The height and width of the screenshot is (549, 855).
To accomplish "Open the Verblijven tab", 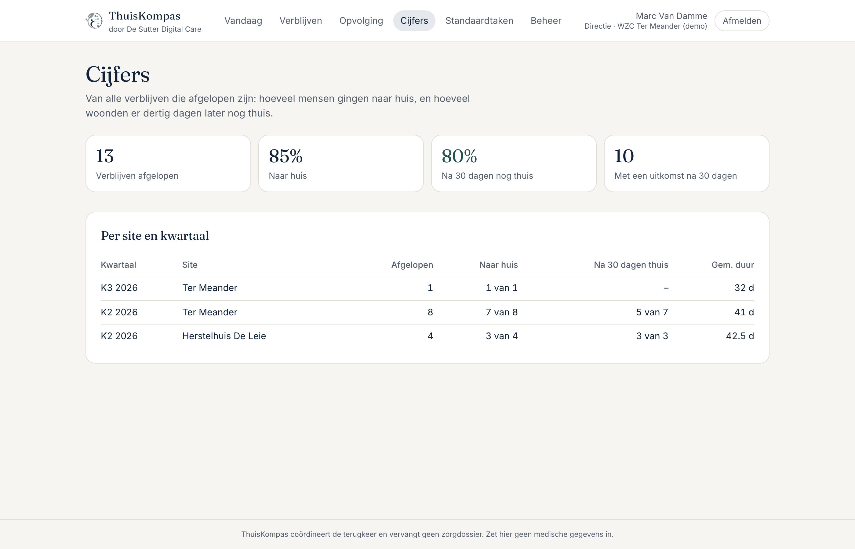I will [x=301, y=21].
